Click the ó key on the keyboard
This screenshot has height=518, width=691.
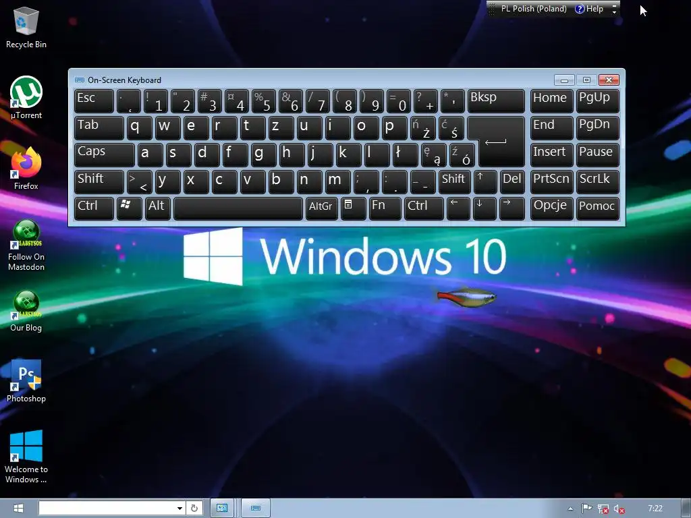pos(462,154)
